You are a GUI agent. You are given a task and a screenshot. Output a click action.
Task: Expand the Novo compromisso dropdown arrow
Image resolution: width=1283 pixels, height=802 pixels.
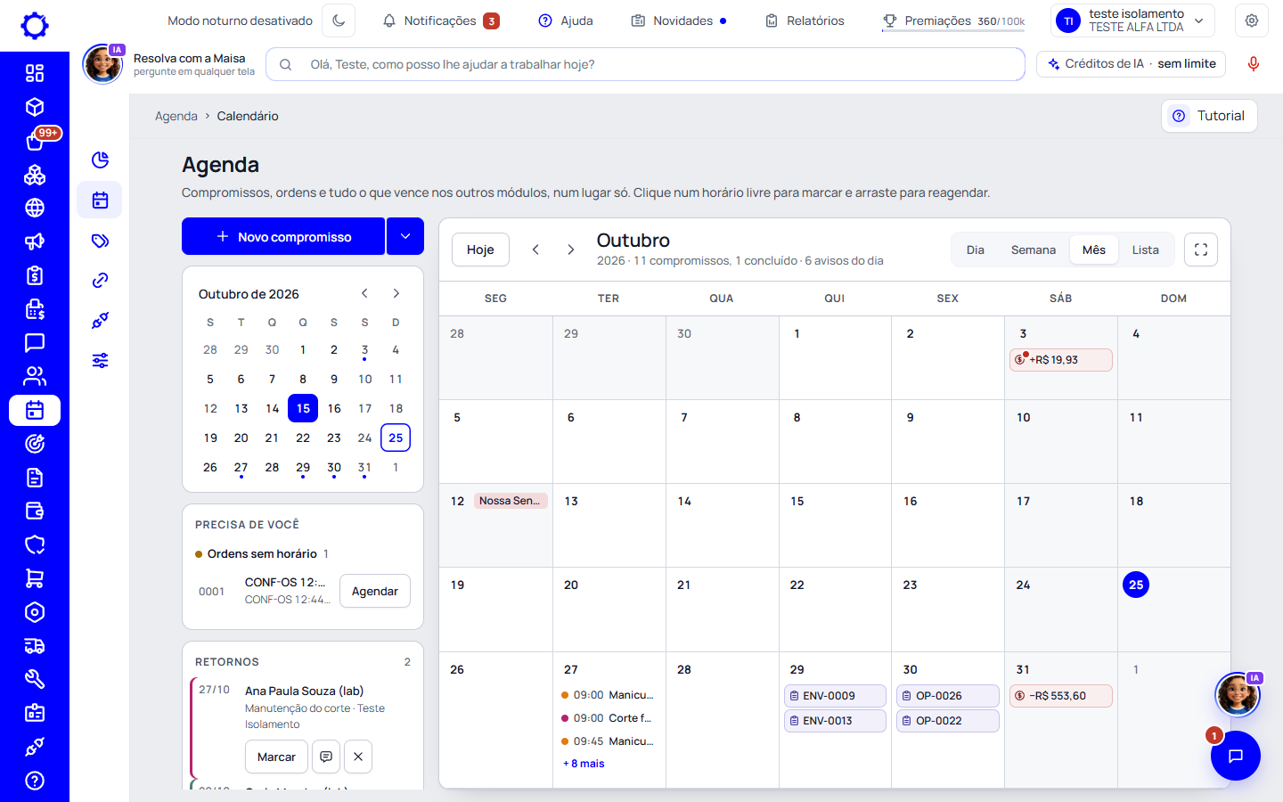pyautogui.click(x=405, y=236)
